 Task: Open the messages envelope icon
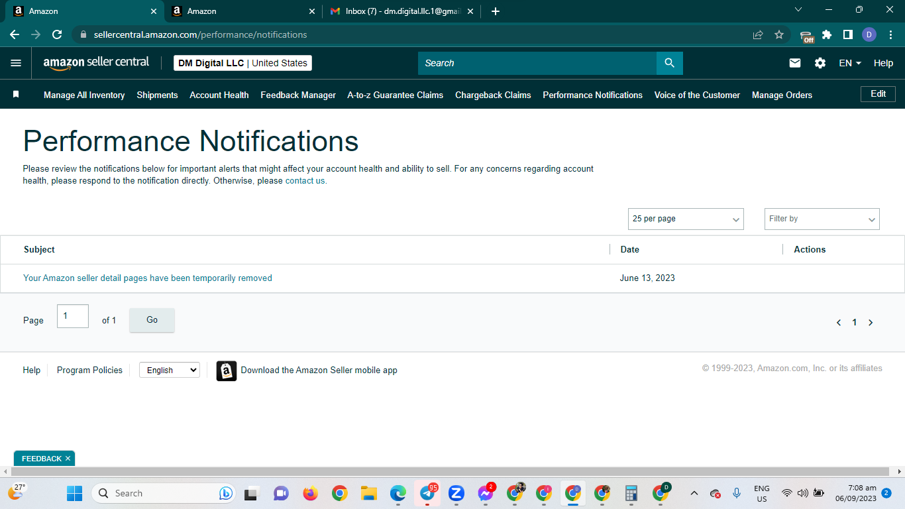(795, 63)
